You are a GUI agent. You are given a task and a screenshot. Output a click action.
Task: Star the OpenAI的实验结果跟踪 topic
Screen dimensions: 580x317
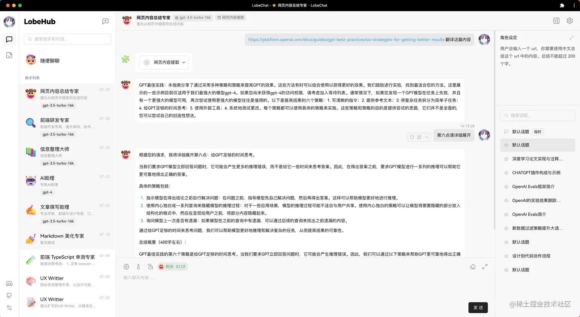506,201
